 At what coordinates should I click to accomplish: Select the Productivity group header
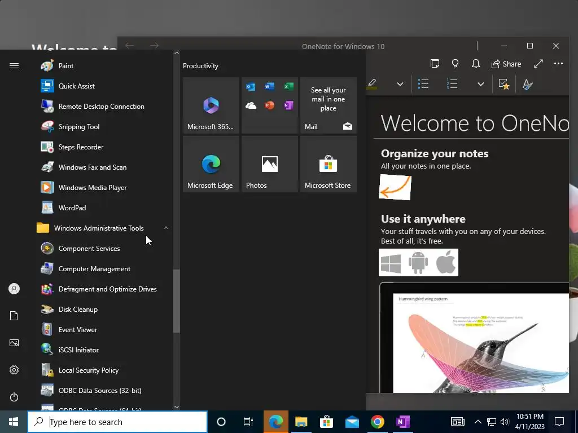coord(200,66)
